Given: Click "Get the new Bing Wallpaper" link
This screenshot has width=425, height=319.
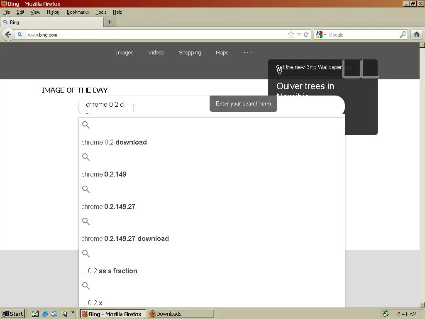Looking at the screenshot, I should point(309,67).
